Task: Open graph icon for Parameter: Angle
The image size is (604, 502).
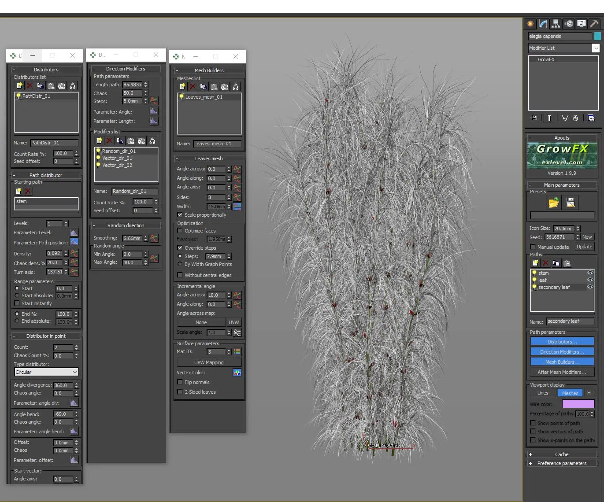Action: click(x=154, y=111)
